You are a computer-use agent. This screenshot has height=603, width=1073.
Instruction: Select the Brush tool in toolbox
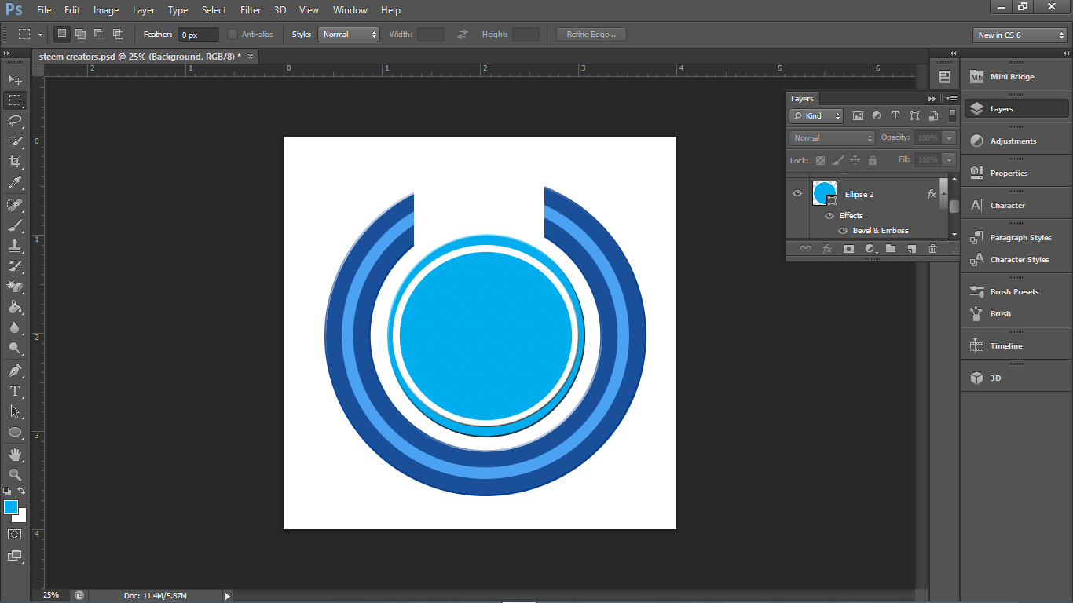[x=15, y=225]
